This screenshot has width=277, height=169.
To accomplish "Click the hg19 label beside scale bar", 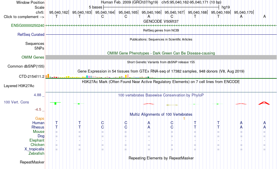I will 226,7.
